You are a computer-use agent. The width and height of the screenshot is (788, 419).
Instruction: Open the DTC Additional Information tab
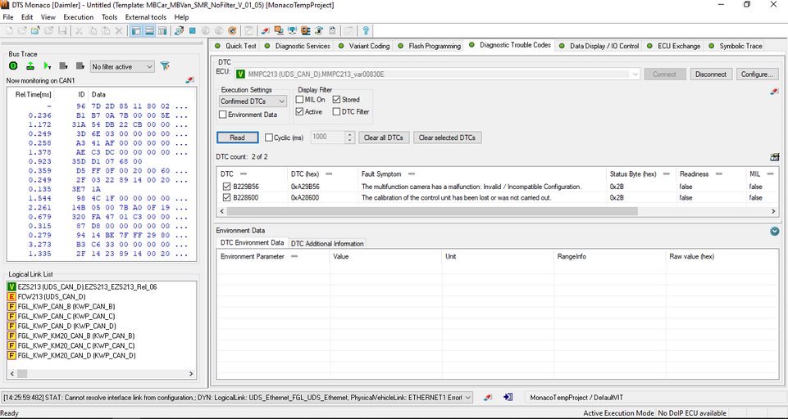[327, 243]
